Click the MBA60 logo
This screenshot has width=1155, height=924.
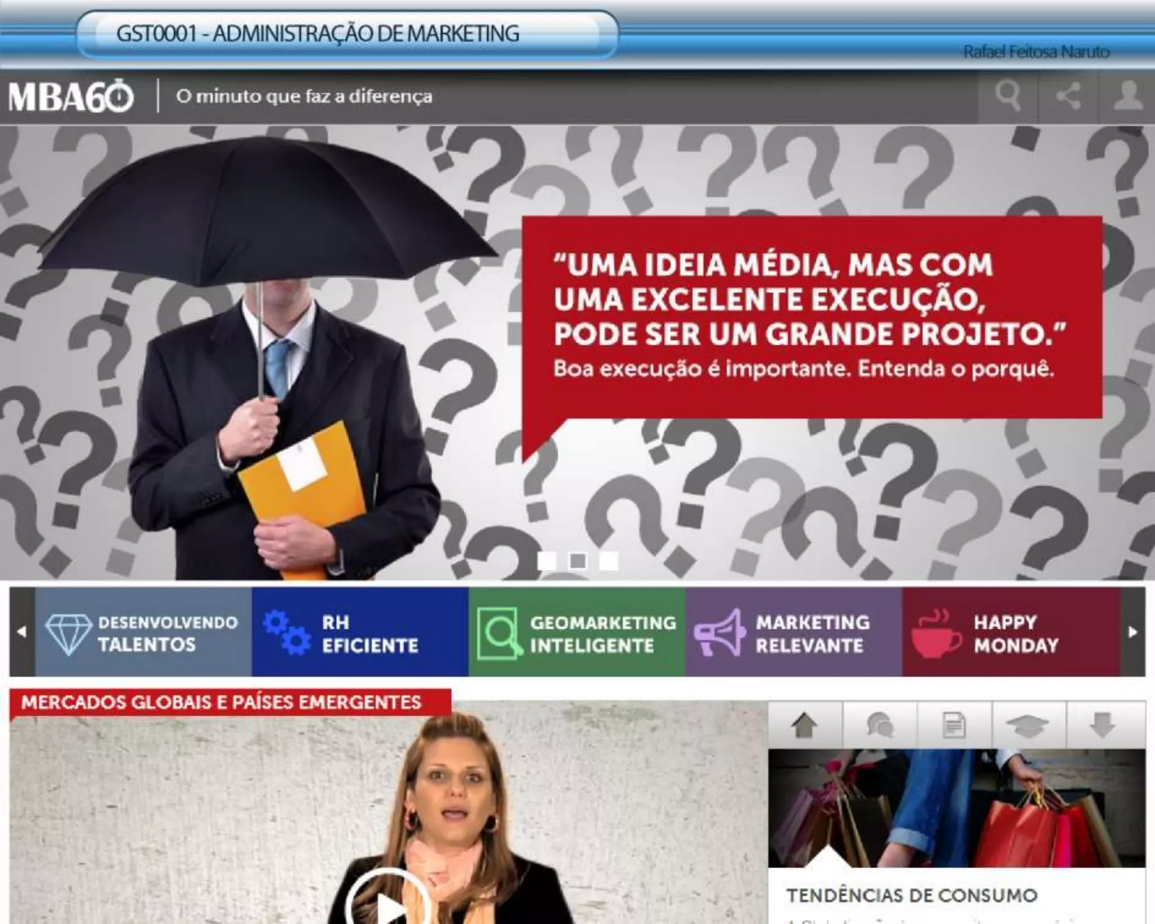pyautogui.click(x=70, y=97)
